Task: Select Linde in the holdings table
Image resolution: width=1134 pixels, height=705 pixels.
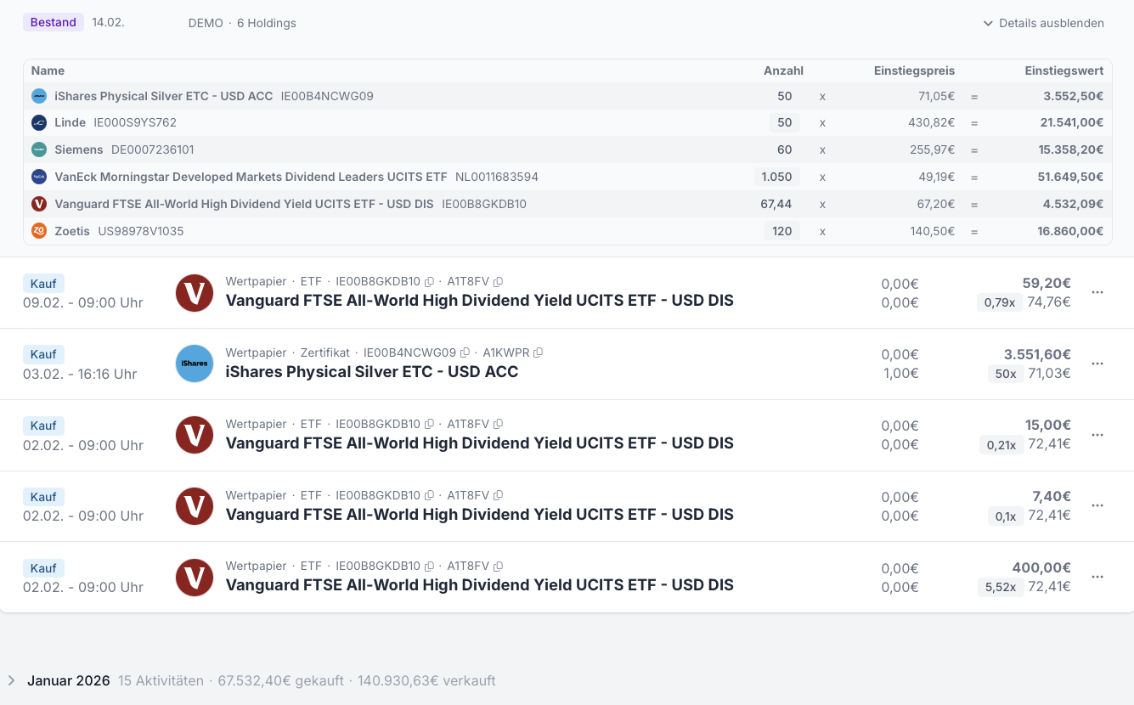Action: click(x=70, y=122)
